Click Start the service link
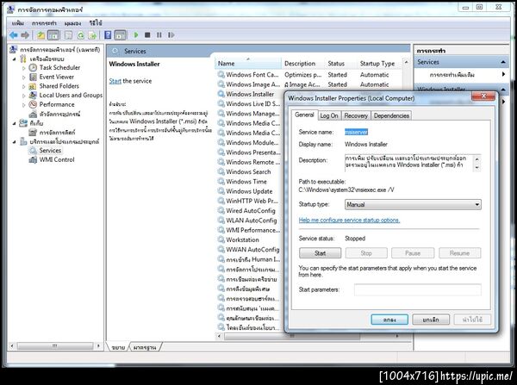This screenshot has height=385, width=517. point(115,81)
